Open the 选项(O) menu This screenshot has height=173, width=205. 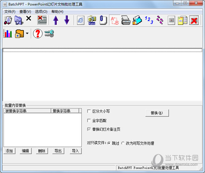click(41, 12)
